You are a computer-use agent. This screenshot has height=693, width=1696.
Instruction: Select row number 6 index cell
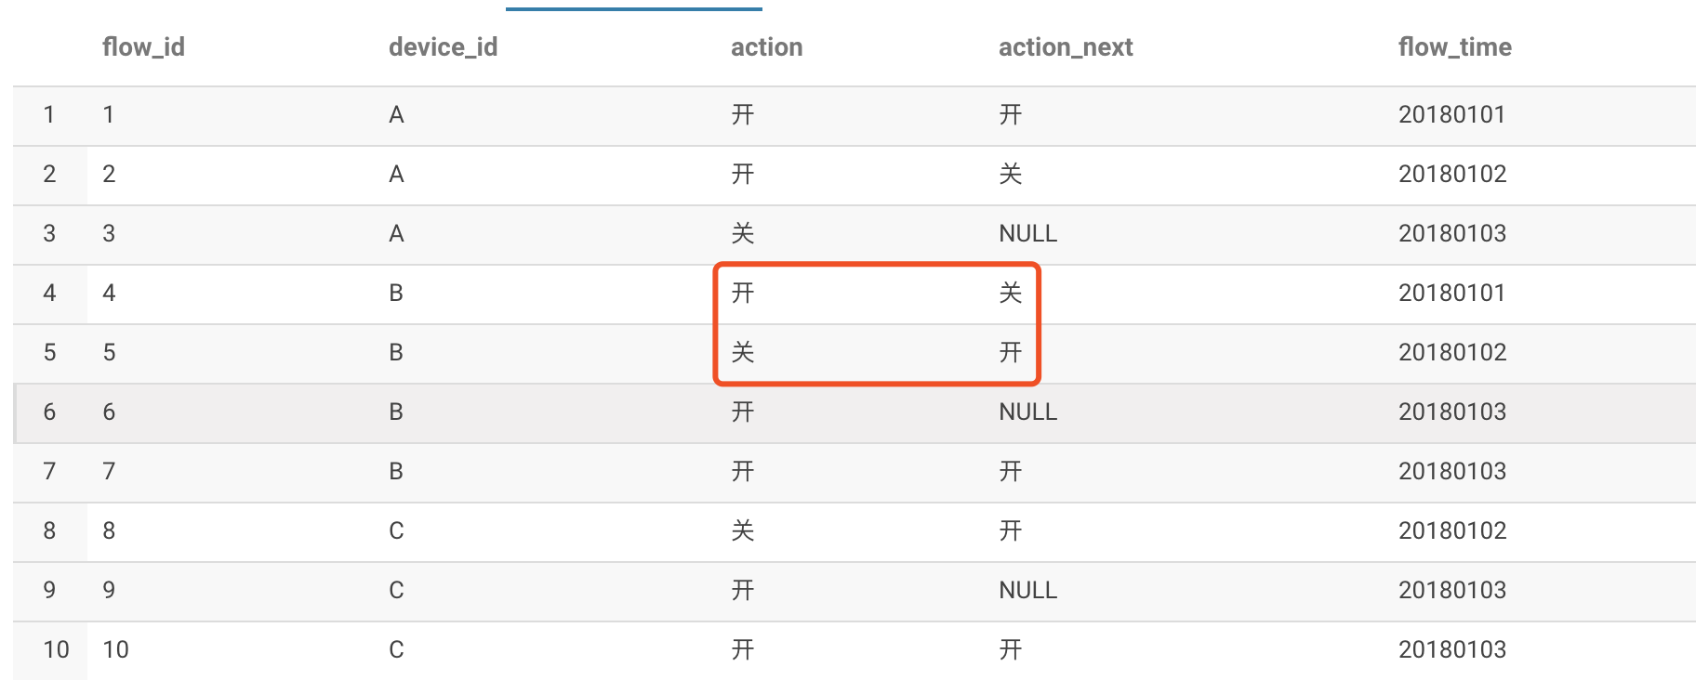click(x=49, y=412)
